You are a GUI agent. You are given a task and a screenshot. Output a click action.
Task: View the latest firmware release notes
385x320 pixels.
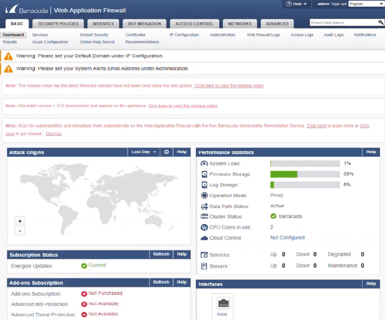click(229, 86)
